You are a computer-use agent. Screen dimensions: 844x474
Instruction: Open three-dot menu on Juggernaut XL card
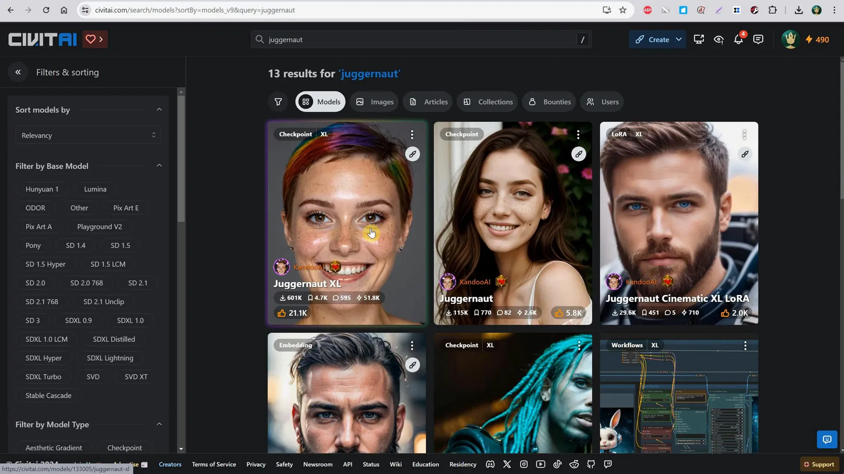click(x=412, y=134)
